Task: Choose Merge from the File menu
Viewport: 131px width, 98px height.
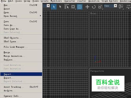Action: 21,53
